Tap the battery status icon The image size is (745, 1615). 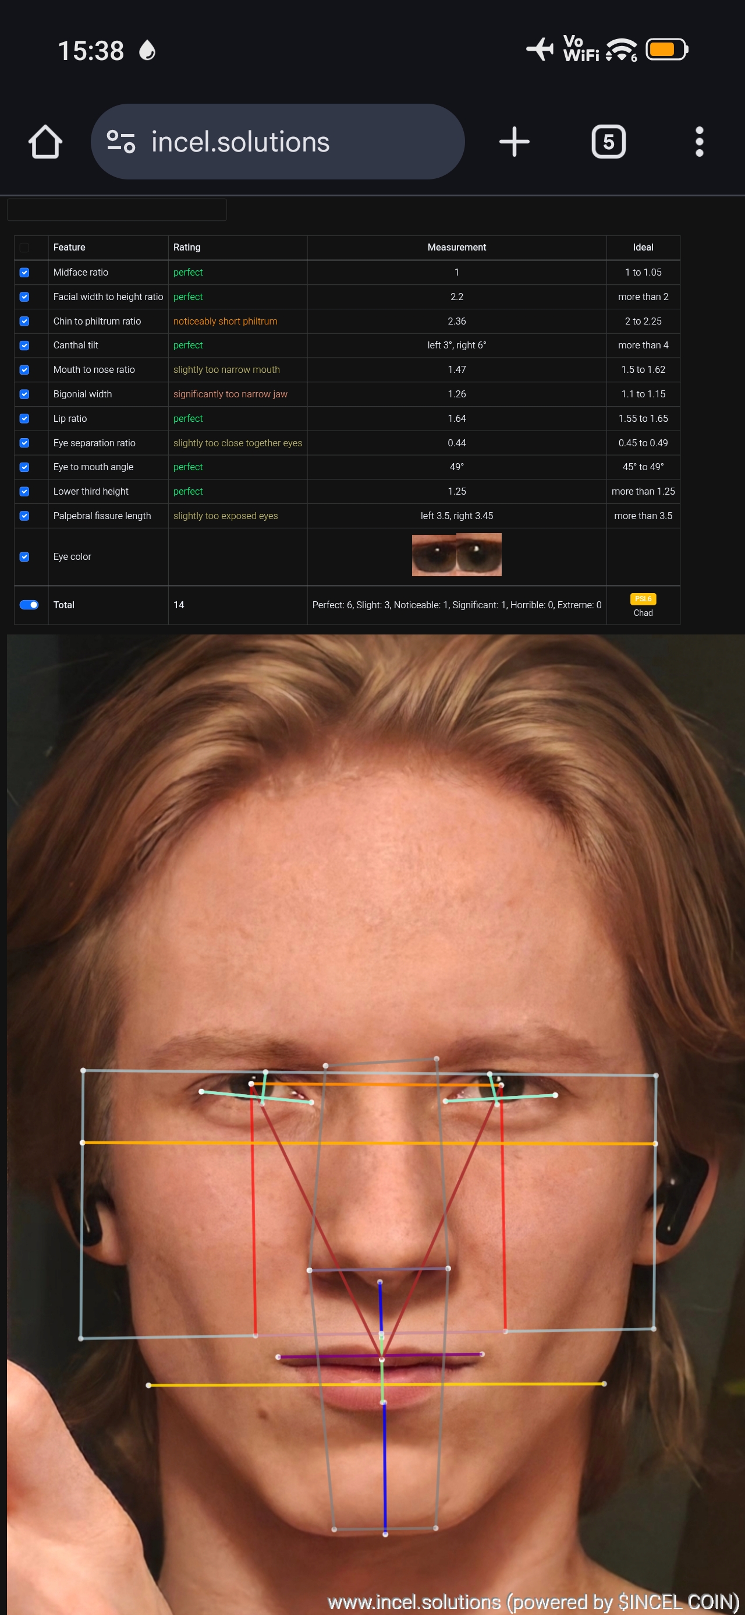(666, 50)
